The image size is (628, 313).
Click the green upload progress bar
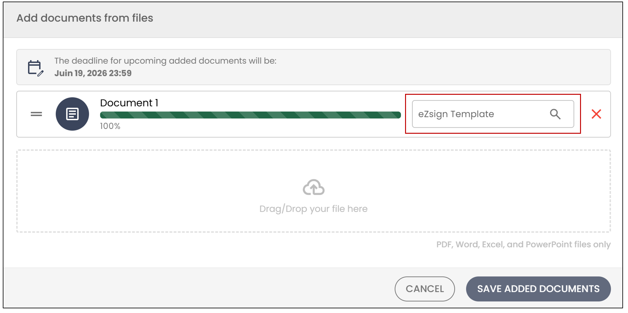pyautogui.click(x=250, y=115)
